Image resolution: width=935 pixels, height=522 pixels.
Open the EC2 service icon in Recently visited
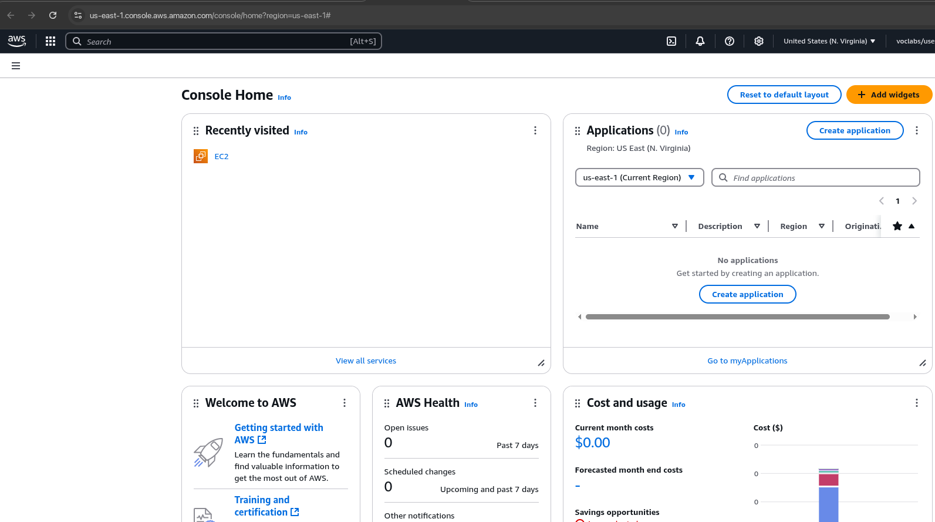(x=201, y=156)
